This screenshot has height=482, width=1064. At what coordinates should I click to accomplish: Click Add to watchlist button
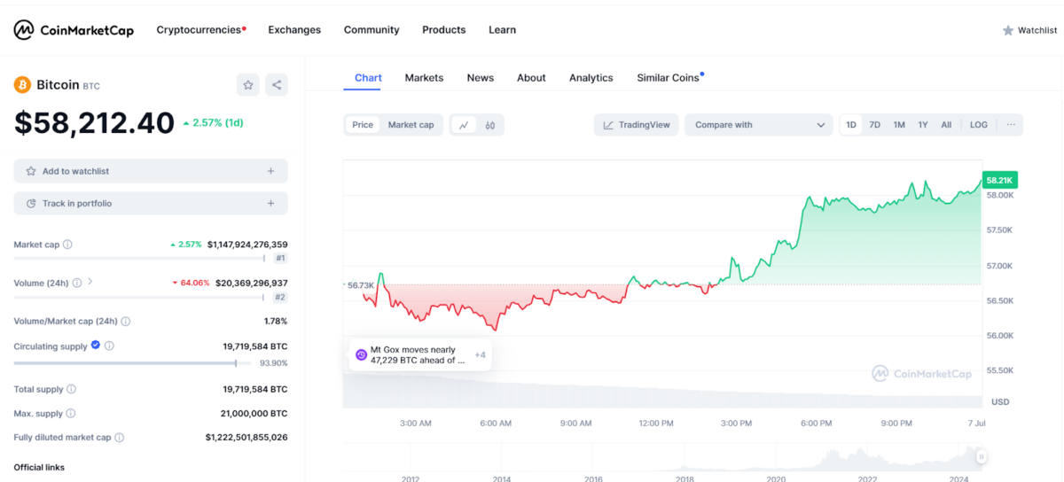[151, 171]
